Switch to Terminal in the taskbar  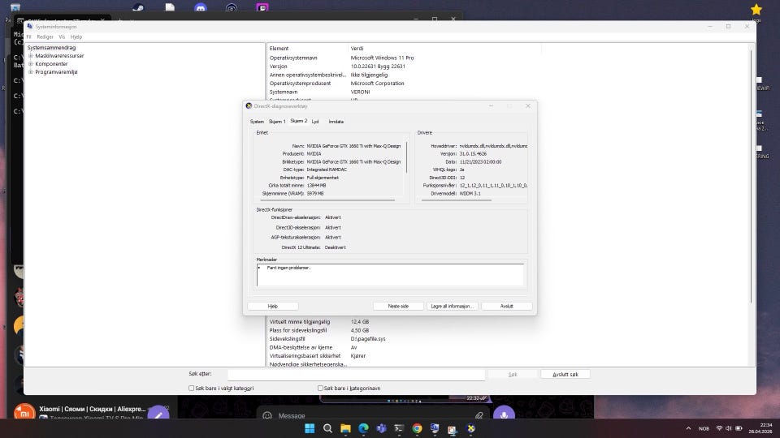[399, 428]
